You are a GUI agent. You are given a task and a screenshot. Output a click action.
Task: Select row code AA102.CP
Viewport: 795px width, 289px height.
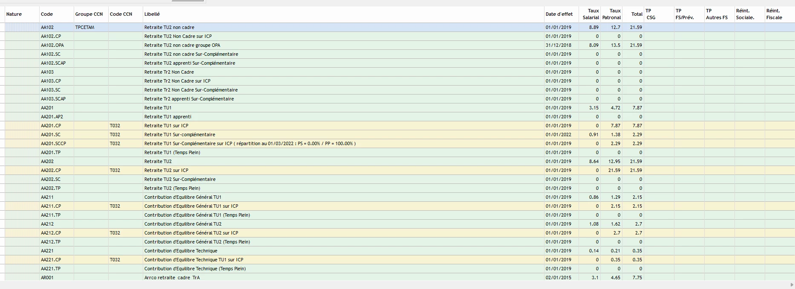(51, 36)
